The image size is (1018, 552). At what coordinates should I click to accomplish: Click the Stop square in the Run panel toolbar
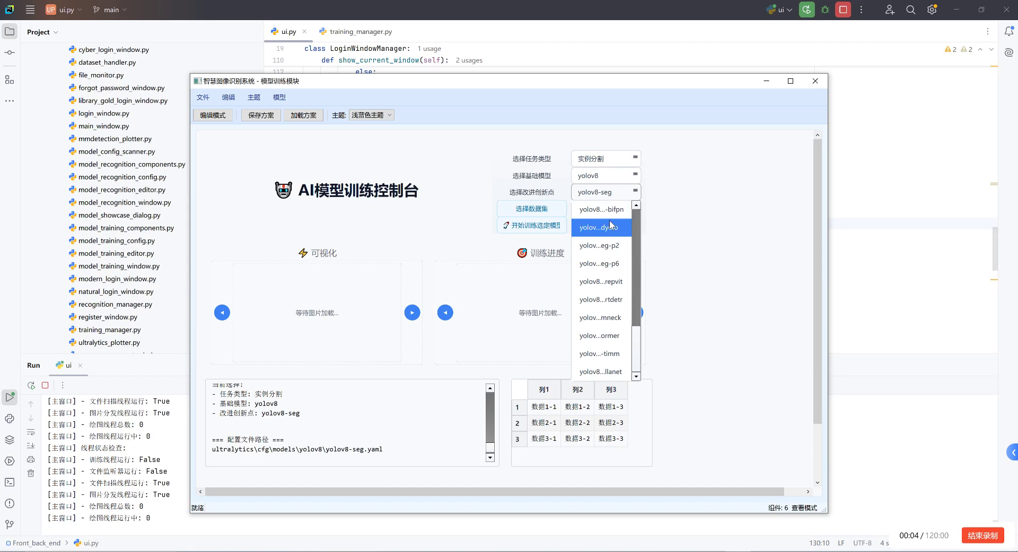pos(45,385)
